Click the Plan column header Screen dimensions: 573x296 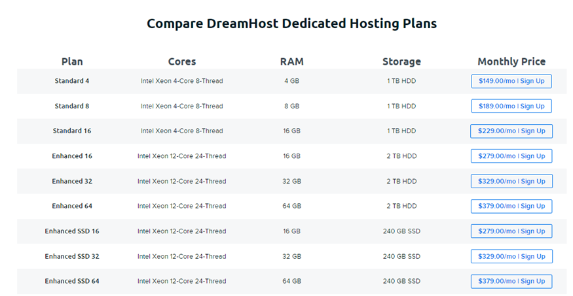pyautogui.click(x=72, y=61)
